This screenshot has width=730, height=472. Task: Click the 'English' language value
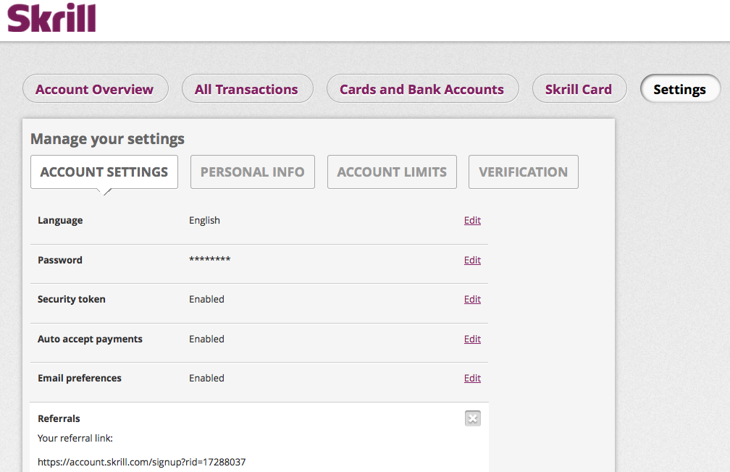tap(204, 221)
